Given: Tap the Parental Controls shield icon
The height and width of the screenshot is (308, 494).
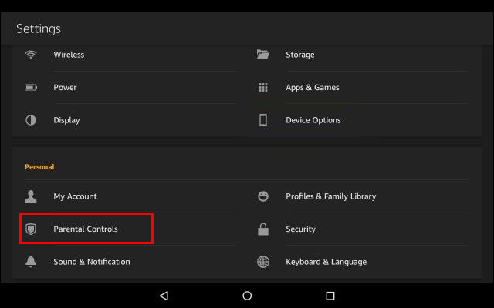Looking at the screenshot, I should 31,229.
